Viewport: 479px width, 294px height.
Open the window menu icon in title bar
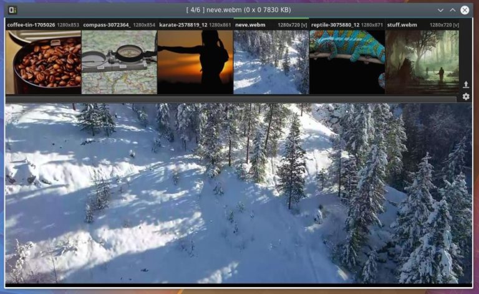[12, 10]
